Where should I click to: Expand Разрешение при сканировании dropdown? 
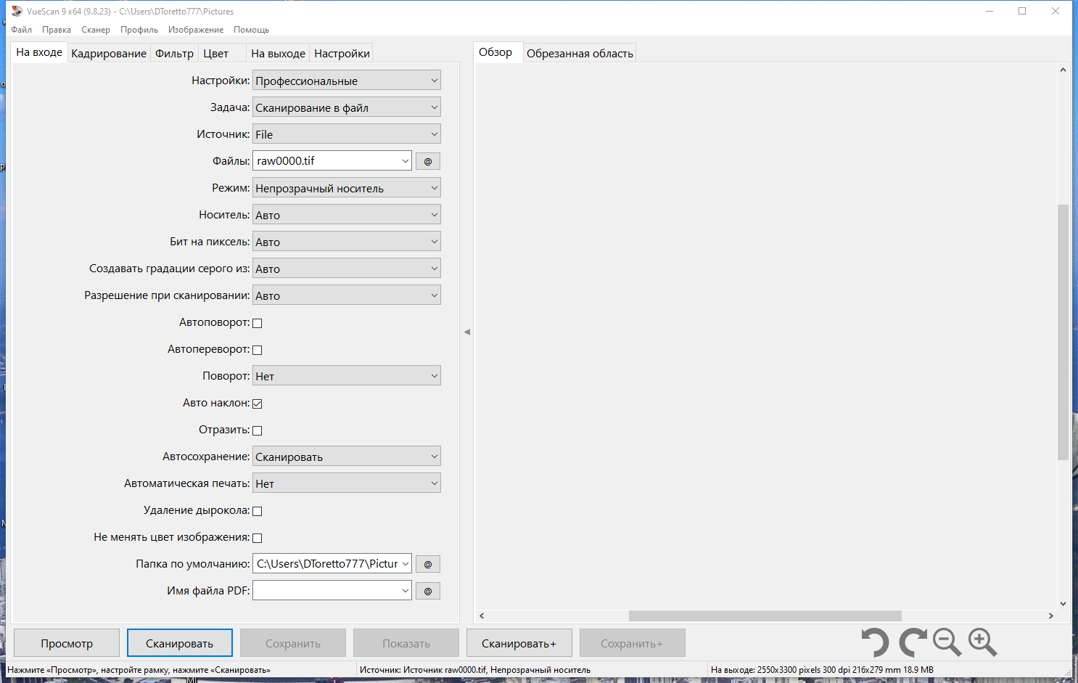coord(347,295)
